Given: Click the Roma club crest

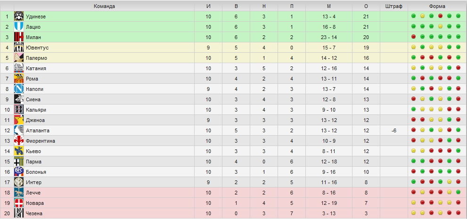Looking at the screenshot, I should click(x=19, y=79).
